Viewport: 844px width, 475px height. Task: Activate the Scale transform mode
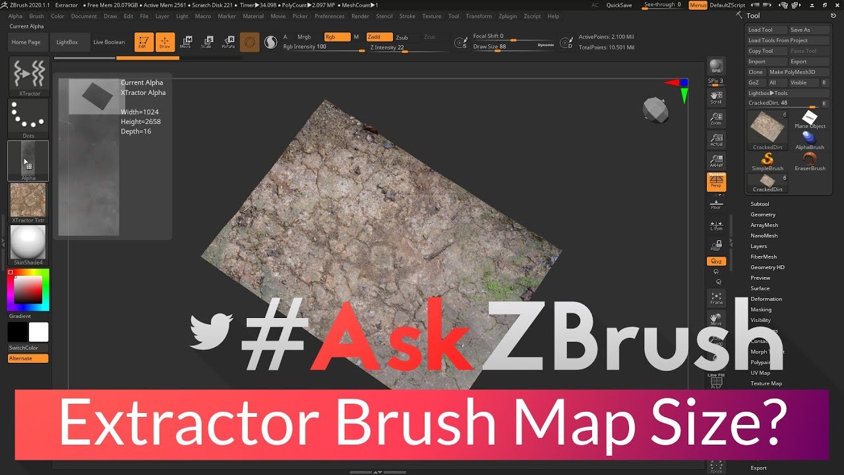click(206, 42)
